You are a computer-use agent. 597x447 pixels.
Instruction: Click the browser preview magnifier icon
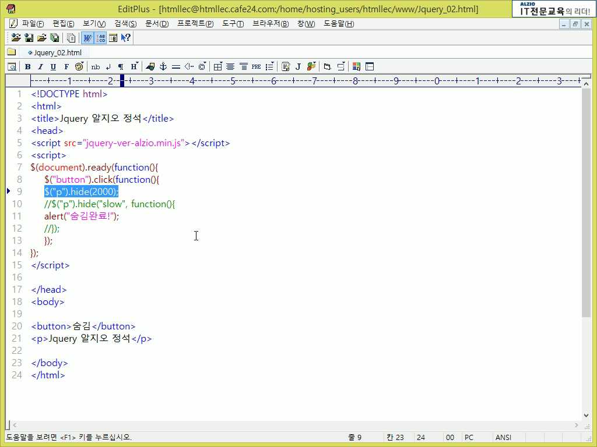pos(12,67)
